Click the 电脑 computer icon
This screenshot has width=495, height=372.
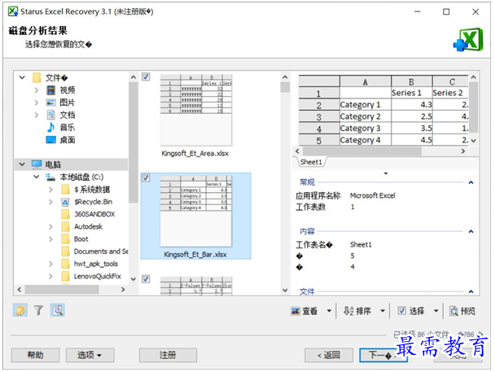(37, 164)
